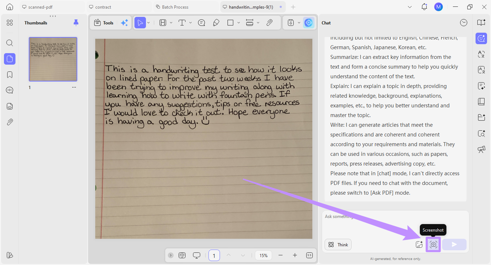Expand the text tool dropdown arrow
This screenshot has width=491, height=265.
[191, 23]
